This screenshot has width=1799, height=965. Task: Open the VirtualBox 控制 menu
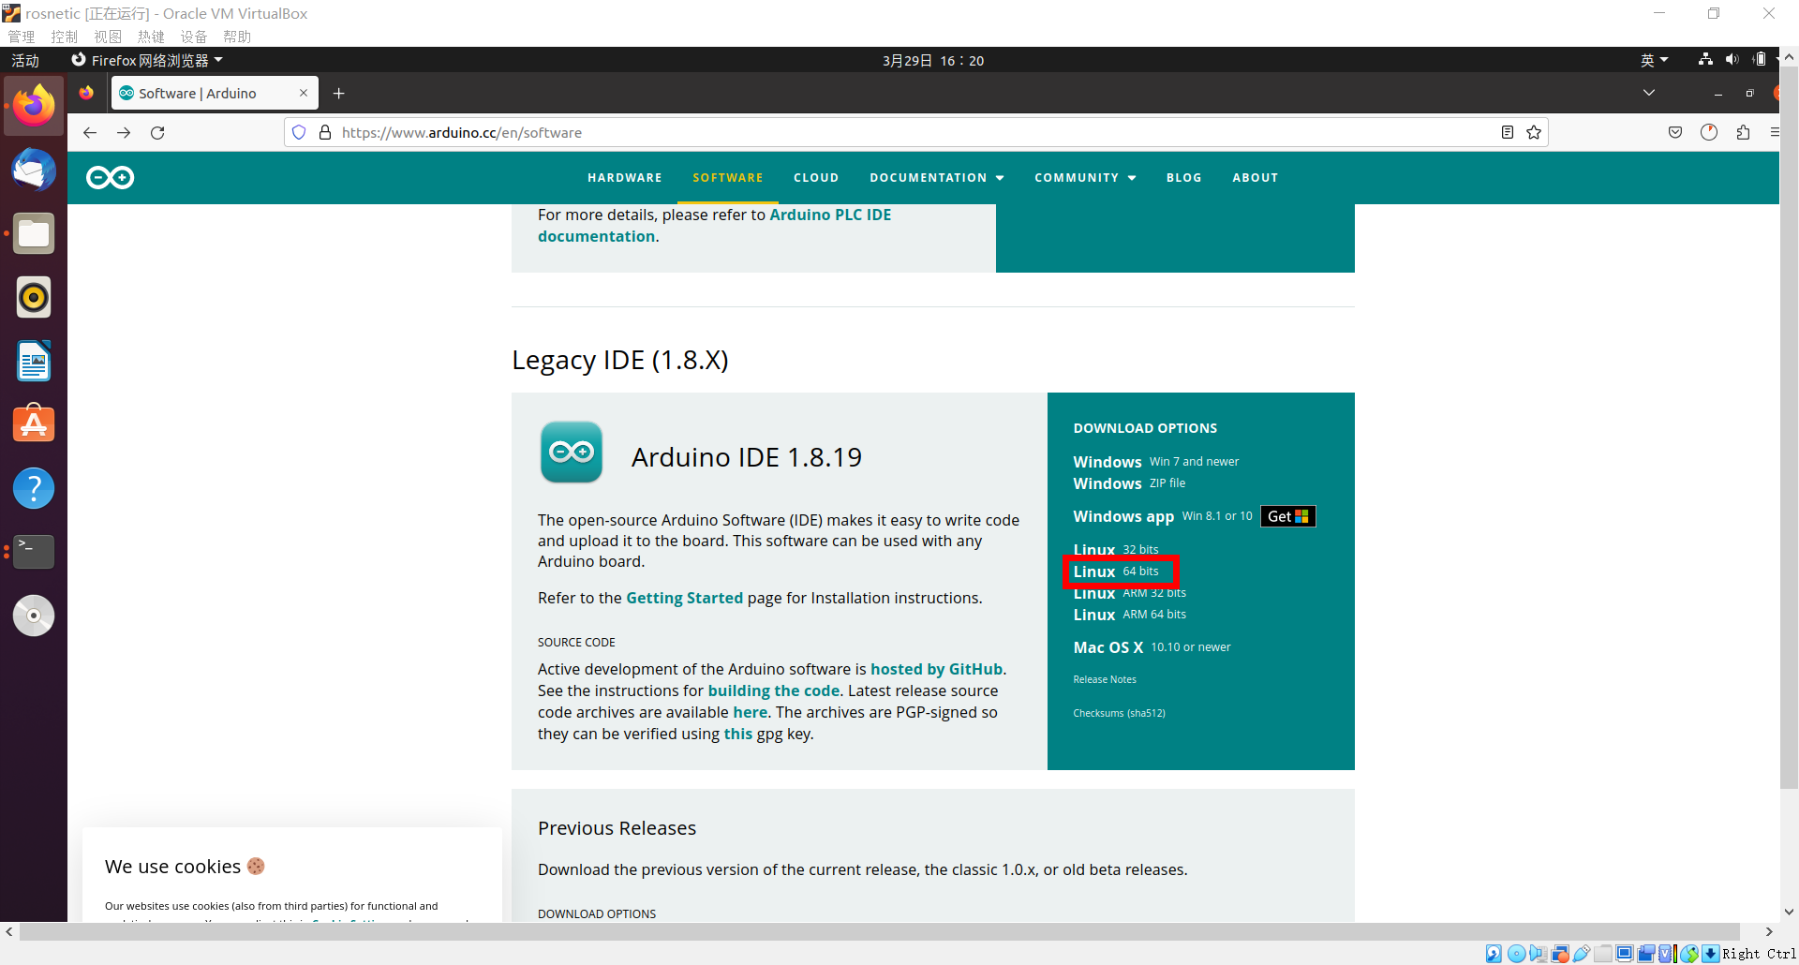pyautogui.click(x=65, y=37)
